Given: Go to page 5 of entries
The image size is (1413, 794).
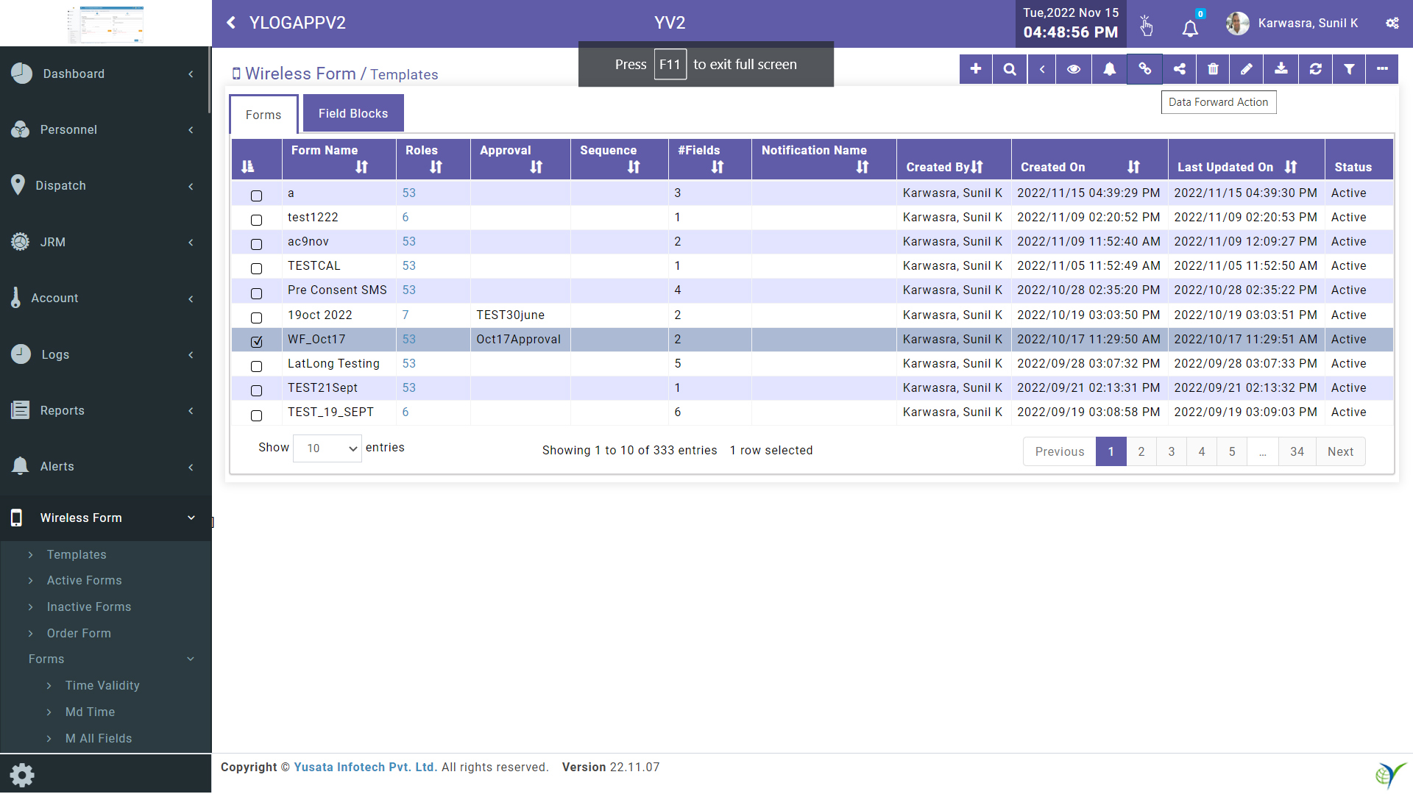Looking at the screenshot, I should (x=1232, y=451).
